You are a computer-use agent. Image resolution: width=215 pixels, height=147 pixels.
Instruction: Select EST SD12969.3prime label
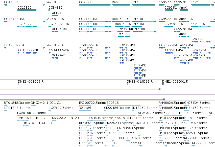click(x=144, y=108)
